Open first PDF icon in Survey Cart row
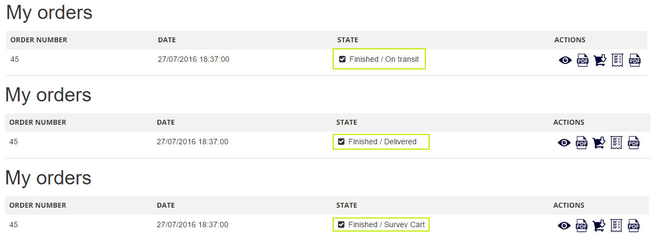The height and width of the screenshot is (250, 663). pyautogui.click(x=581, y=226)
